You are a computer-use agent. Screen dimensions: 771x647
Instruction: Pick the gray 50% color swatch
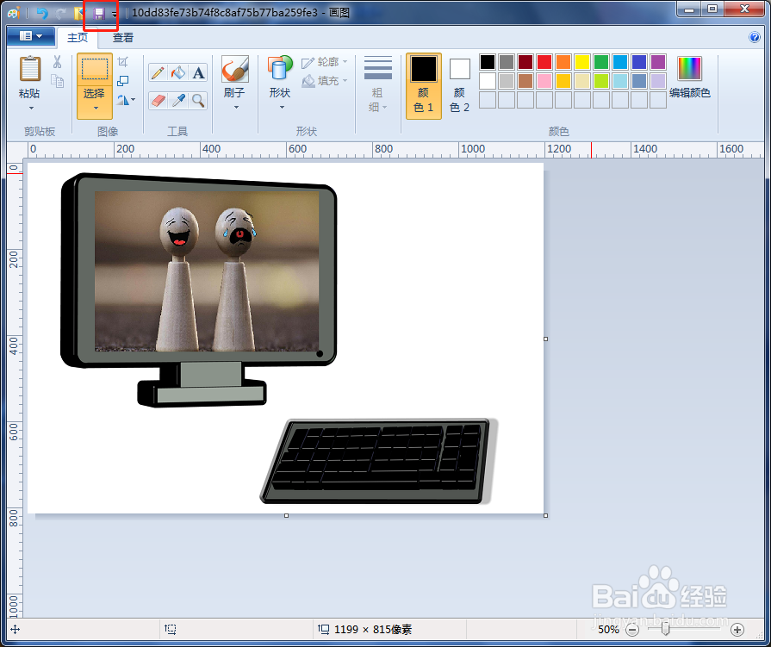pos(507,62)
